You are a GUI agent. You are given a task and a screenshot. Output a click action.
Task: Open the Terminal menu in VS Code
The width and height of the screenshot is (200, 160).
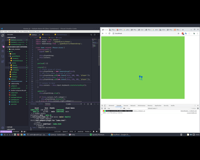click(32, 32)
